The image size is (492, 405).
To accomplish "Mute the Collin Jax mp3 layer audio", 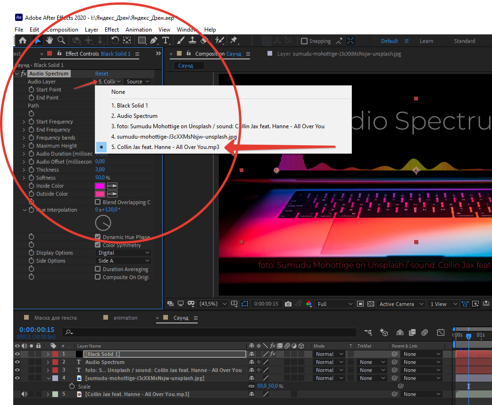I will (x=24, y=394).
